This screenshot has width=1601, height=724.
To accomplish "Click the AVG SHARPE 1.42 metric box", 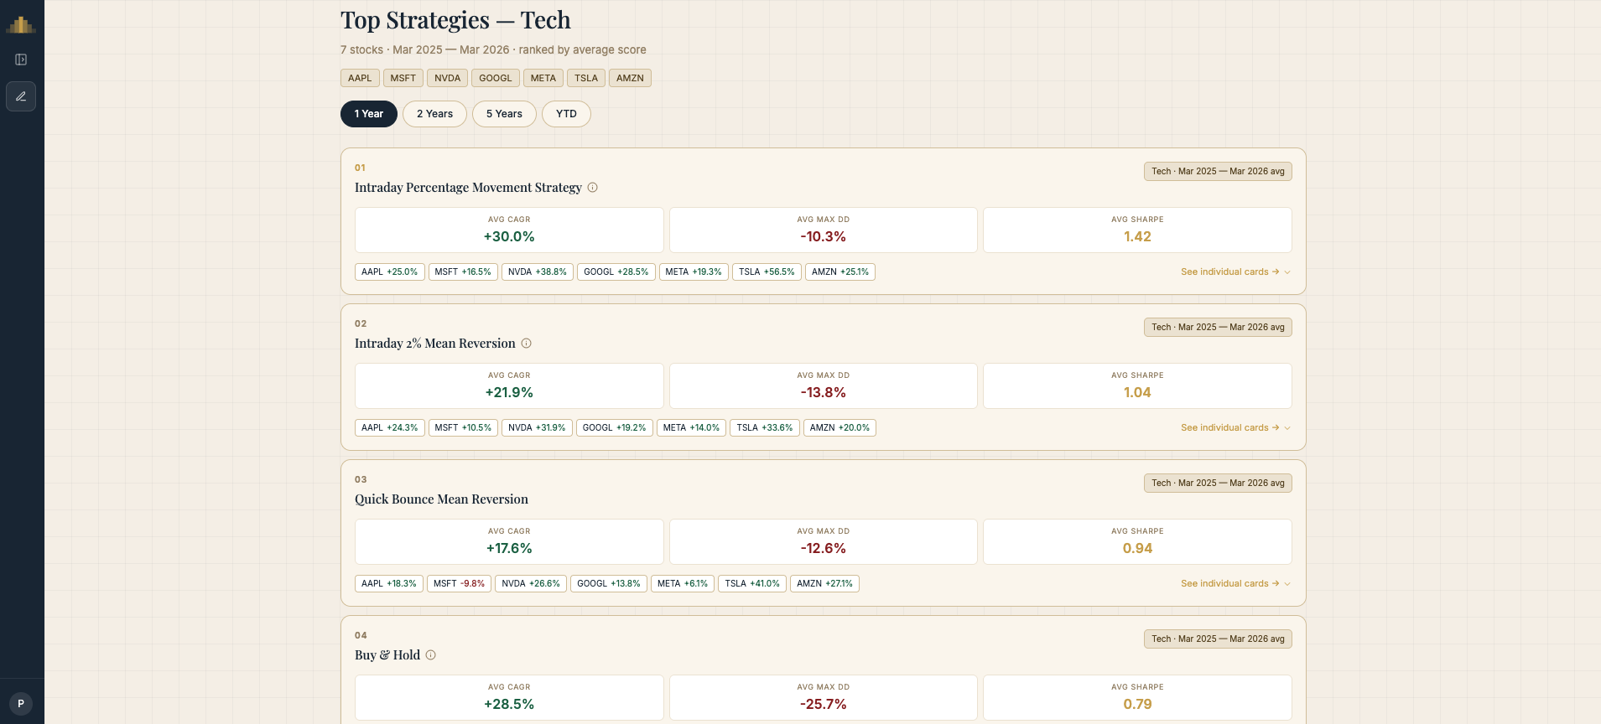I will point(1137,230).
